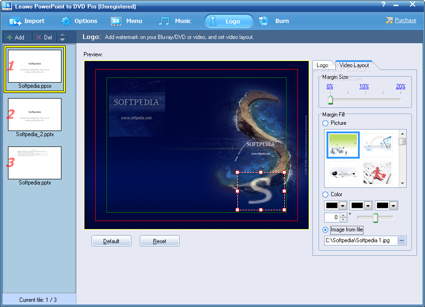Viewport: 425px width, 307px height.
Task: Click the watermark's top-left resize handle
Action: (x=237, y=172)
